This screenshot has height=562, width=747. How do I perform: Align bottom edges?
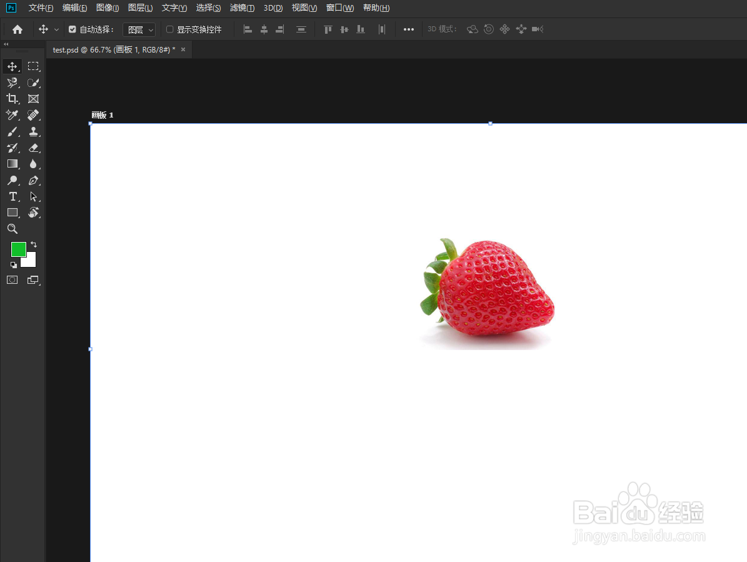[x=361, y=29]
